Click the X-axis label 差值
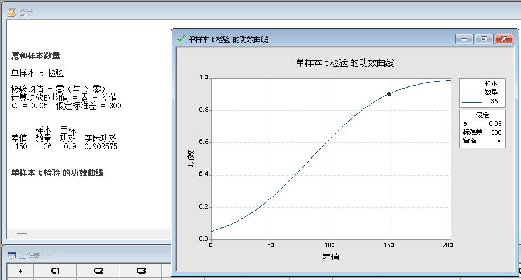The width and height of the screenshot is (521, 280). [x=330, y=257]
